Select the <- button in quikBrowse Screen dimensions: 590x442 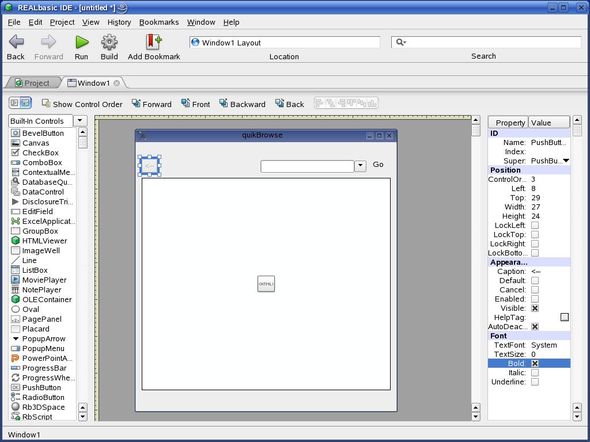[x=149, y=166]
